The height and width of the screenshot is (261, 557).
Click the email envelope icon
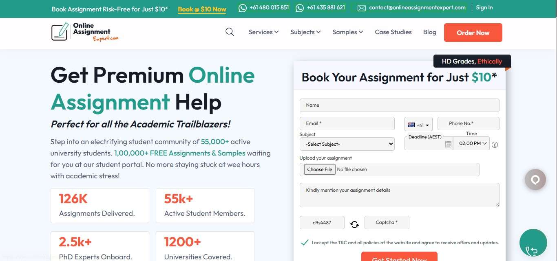[x=362, y=8]
